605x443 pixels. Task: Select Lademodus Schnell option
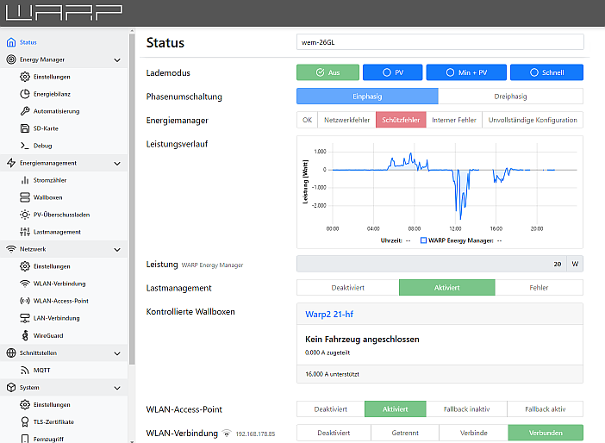pos(546,72)
